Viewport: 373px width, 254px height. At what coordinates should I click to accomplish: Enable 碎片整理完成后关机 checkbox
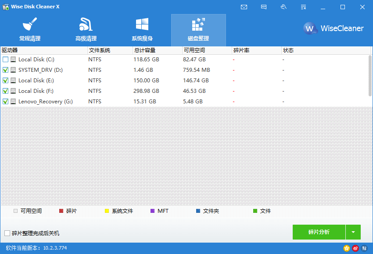[x=7, y=233]
